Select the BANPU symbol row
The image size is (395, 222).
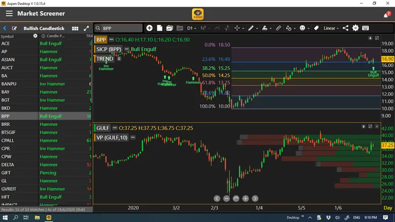tap(46, 84)
